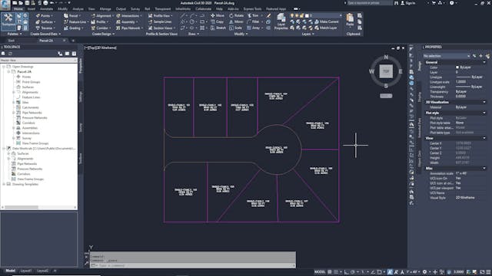Click the Surfaces tool in ribbon
The width and height of the screenshot is (492, 276).
(x=45, y=22)
